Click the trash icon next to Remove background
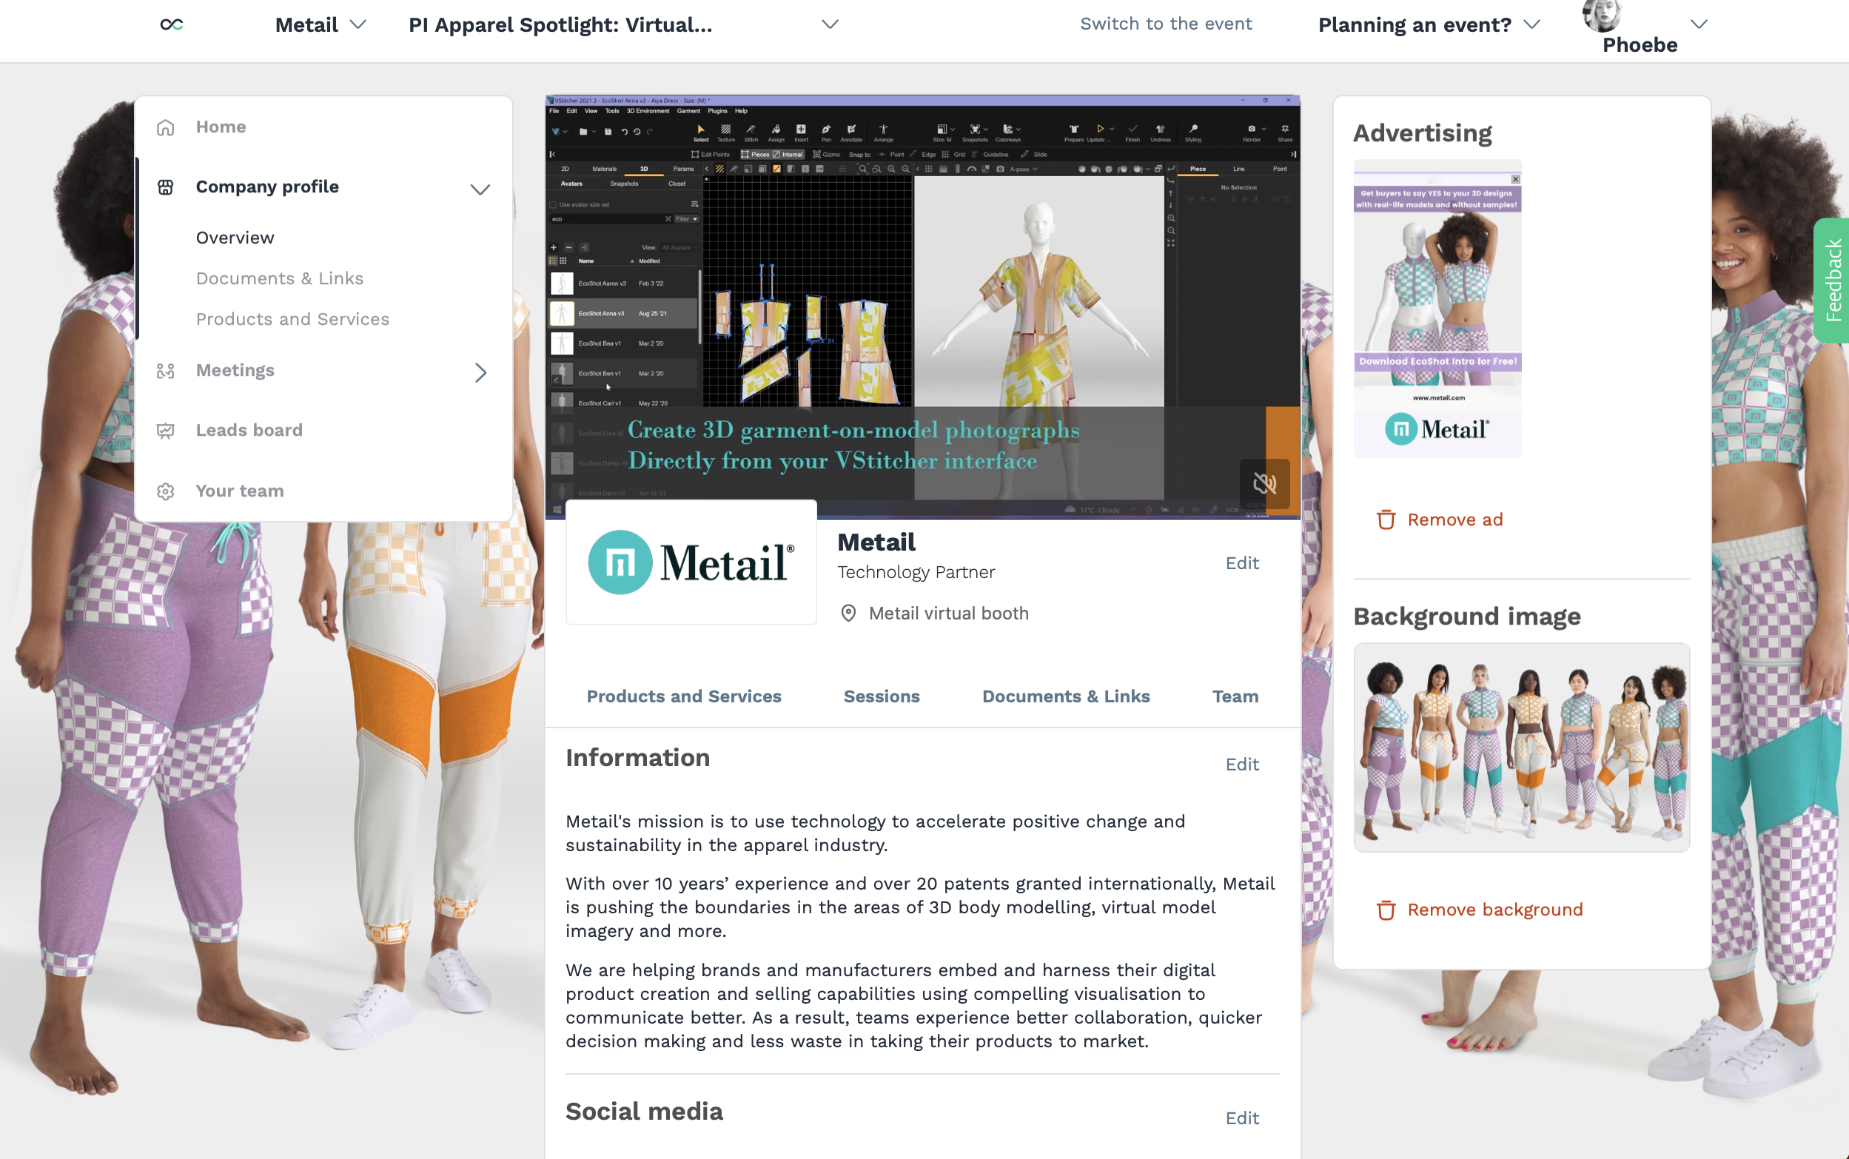 1386,910
